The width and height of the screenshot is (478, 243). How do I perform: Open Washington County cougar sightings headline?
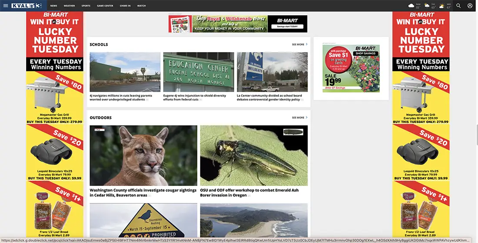pyautogui.click(x=143, y=193)
